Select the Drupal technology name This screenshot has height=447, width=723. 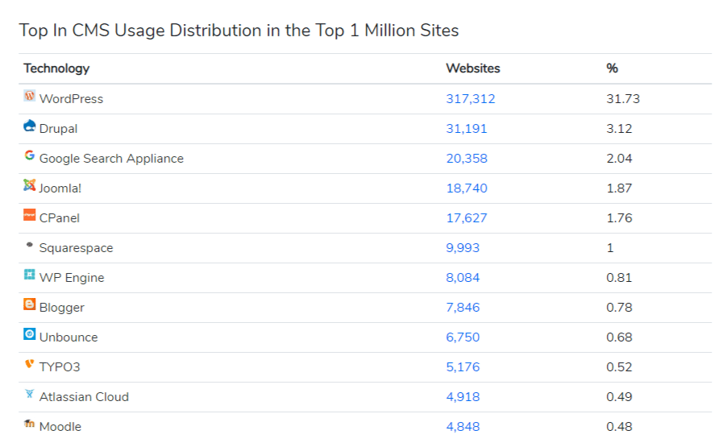[x=58, y=129]
